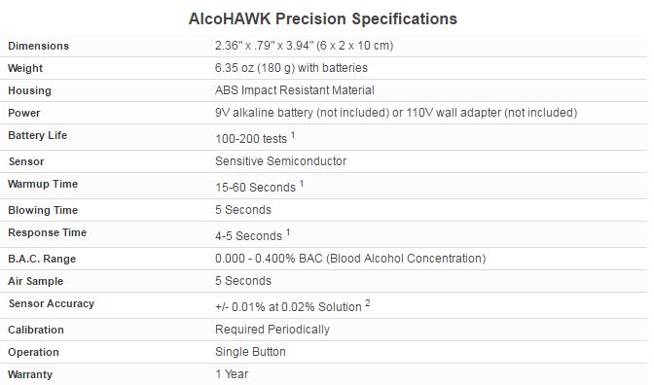
Task: Click the B.A.C. Range label
Action: pyautogui.click(x=42, y=259)
